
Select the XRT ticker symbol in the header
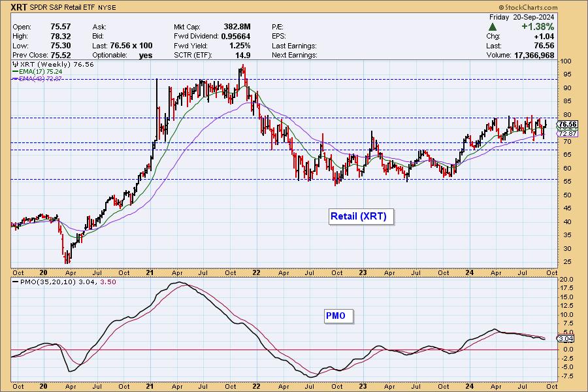click(19, 7)
